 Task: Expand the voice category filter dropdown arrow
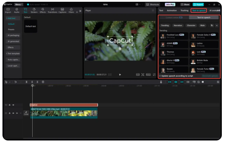(x=217, y=26)
